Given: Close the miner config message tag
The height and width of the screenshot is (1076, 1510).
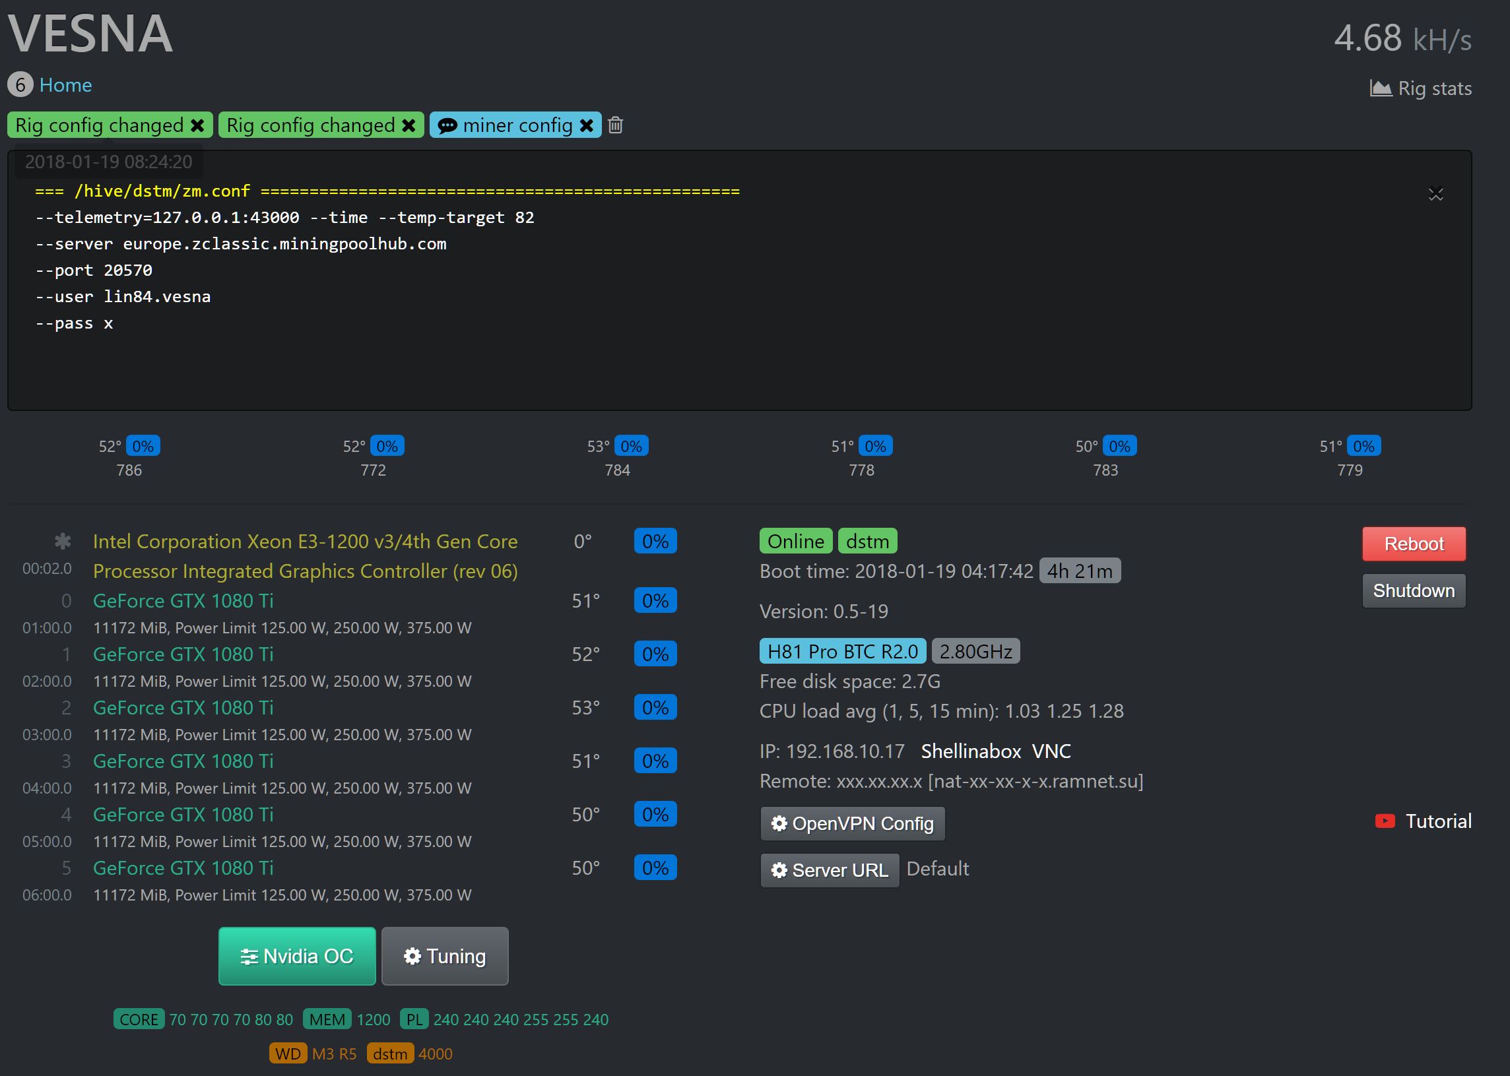Looking at the screenshot, I should (x=587, y=125).
